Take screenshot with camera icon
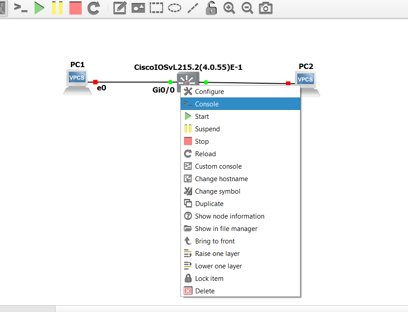 (x=266, y=8)
